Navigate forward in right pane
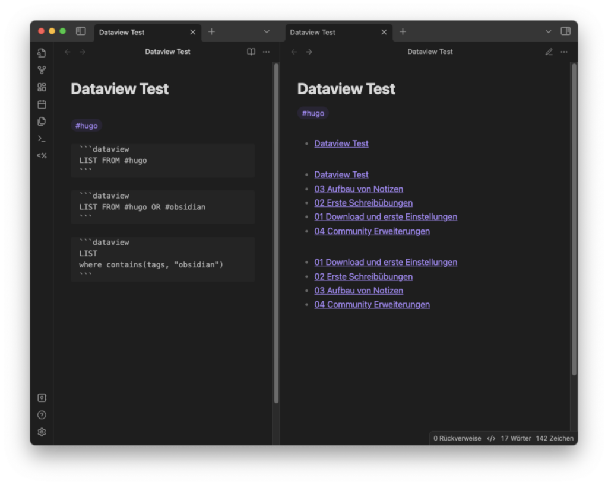 [x=309, y=52]
